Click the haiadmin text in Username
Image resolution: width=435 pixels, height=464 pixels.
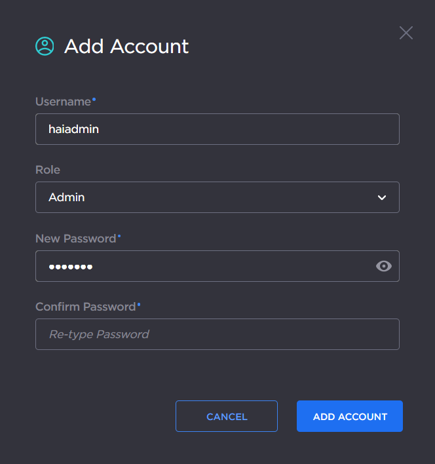point(74,129)
